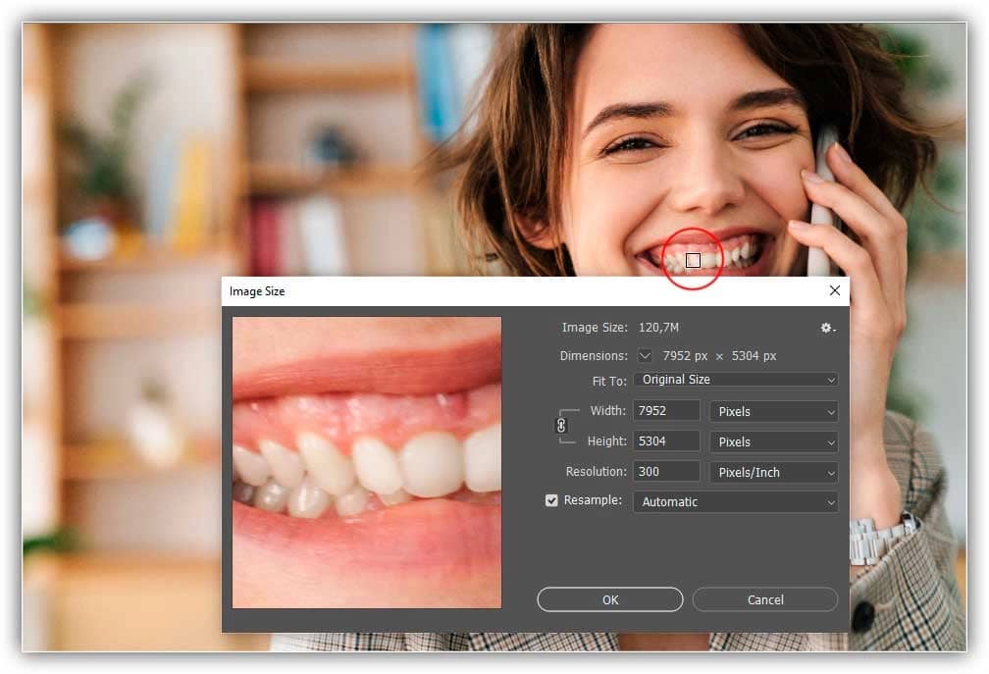Image resolution: width=989 pixels, height=674 pixels.
Task: Cancel the Image Size dialog
Action: pos(765,599)
